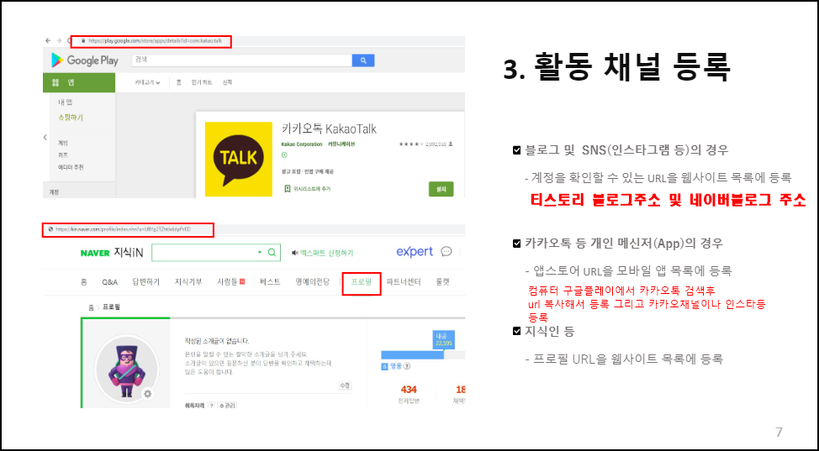Click the 영웅 rank label

tap(396, 366)
